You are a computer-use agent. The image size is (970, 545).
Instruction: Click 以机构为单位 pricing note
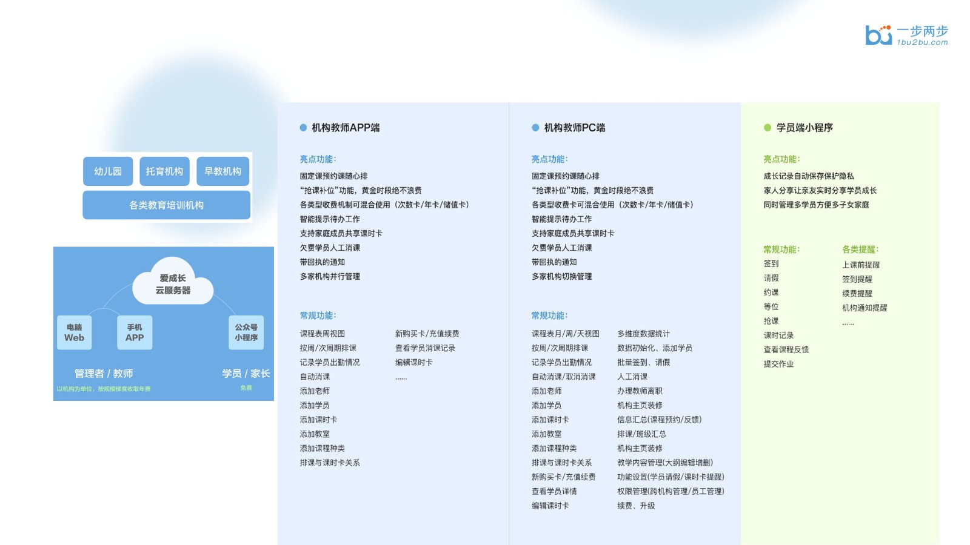[x=104, y=389]
